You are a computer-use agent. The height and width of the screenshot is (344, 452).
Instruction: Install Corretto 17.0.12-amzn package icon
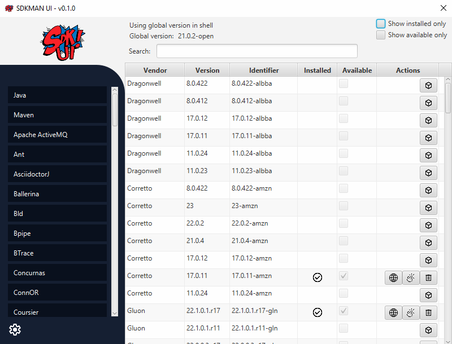428,261
